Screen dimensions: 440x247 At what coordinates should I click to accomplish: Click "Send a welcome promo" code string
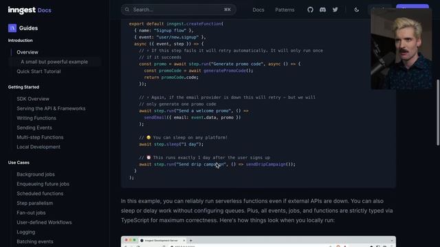(203, 111)
